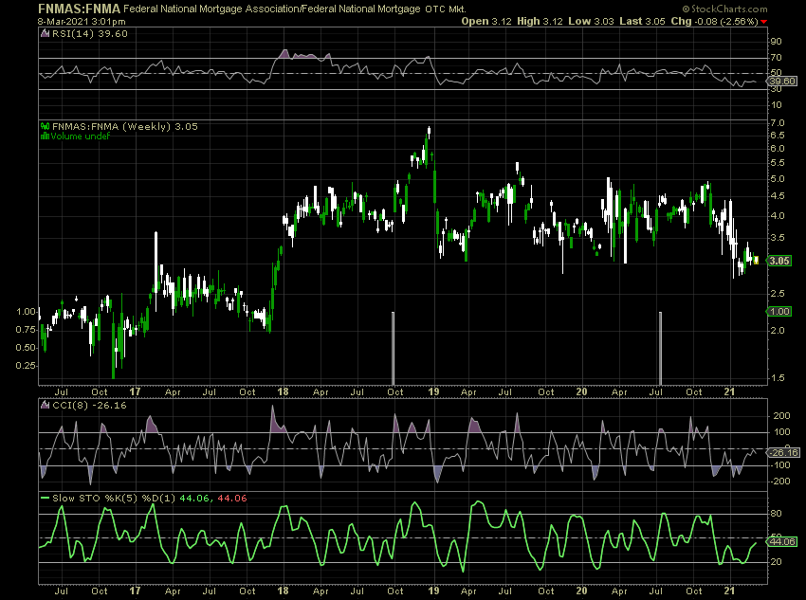Click the 8-Mar-2021 3:01pm timestamp

[81, 20]
